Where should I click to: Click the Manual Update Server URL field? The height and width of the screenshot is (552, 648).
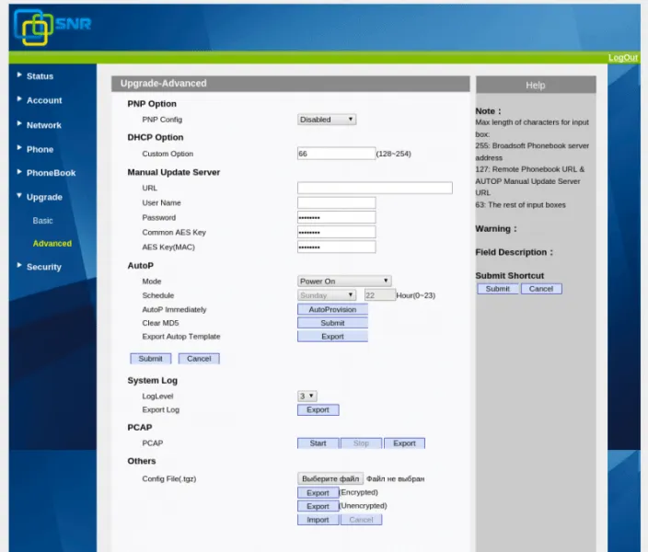[375, 188]
